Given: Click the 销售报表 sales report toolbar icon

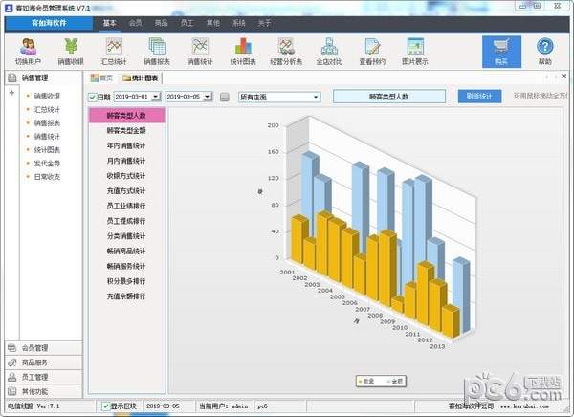Looking at the screenshot, I should pos(157,50).
